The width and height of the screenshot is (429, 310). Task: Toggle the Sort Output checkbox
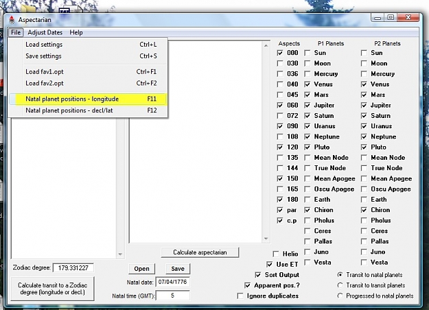click(257, 275)
